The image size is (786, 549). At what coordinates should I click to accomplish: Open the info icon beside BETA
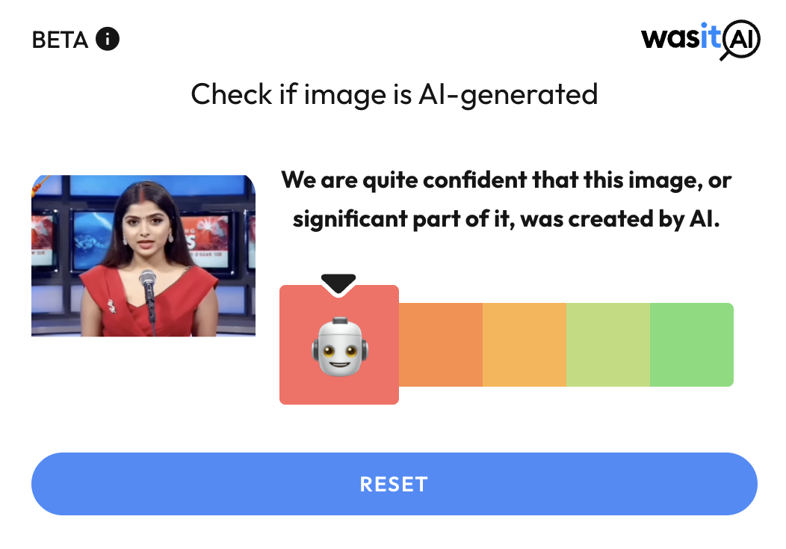pos(108,39)
